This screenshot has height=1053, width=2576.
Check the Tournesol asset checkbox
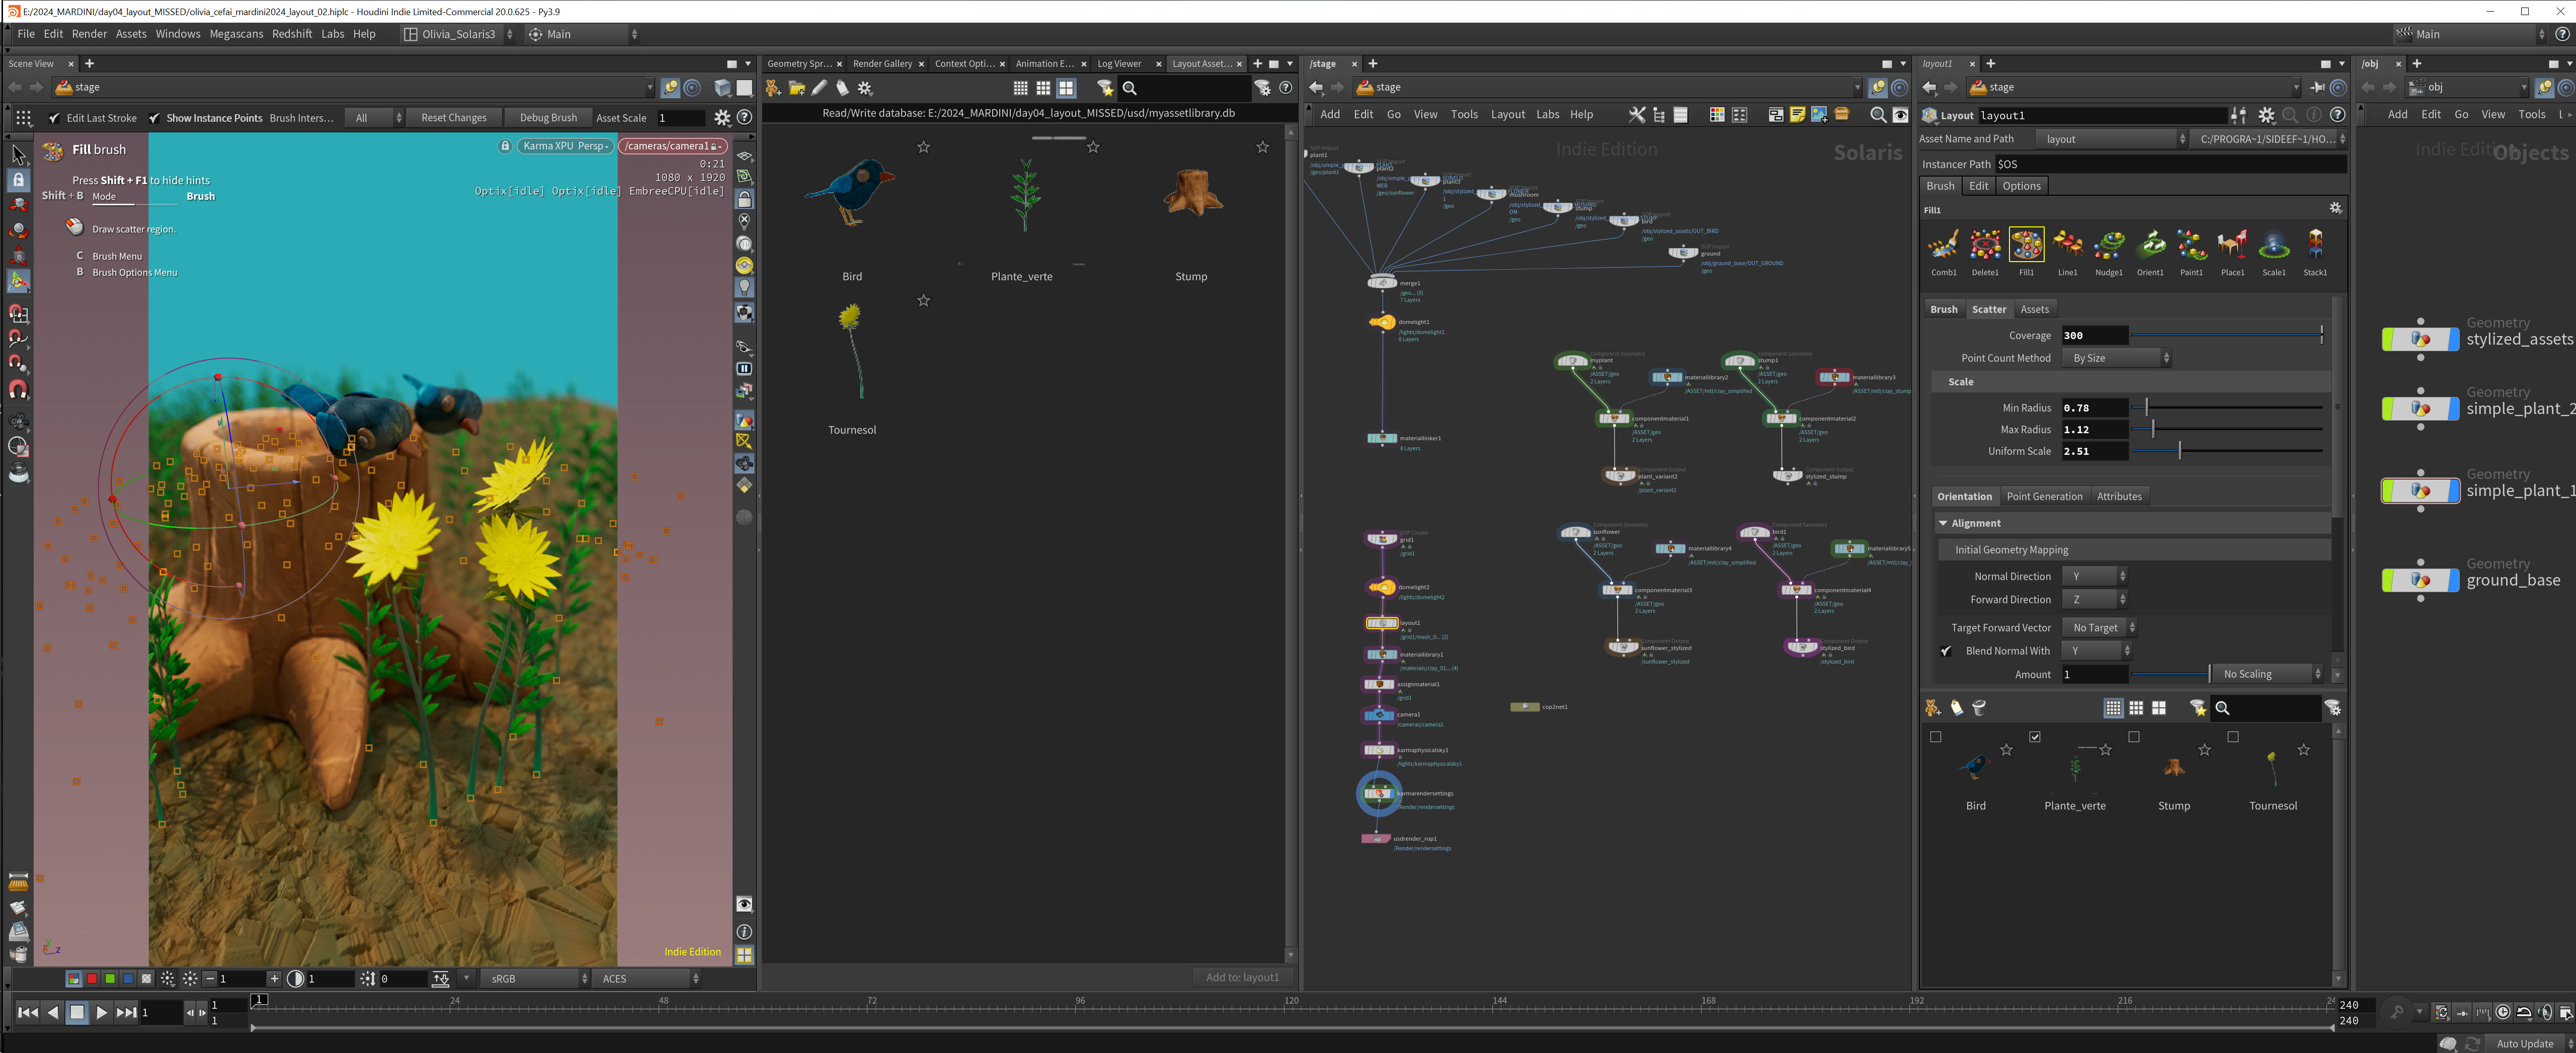2232,737
